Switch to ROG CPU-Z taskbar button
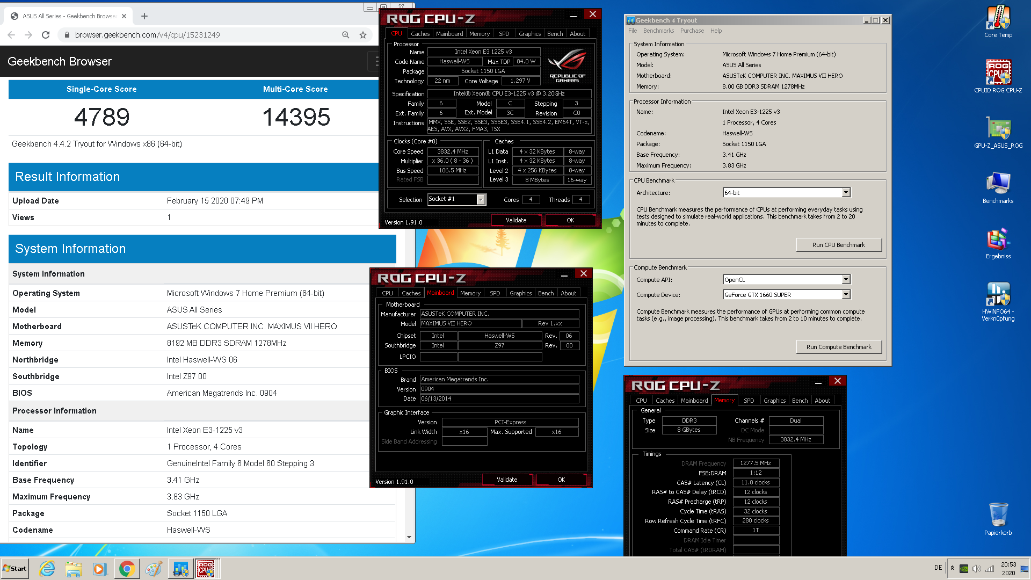 pyautogui.click(x=206, y=569)
